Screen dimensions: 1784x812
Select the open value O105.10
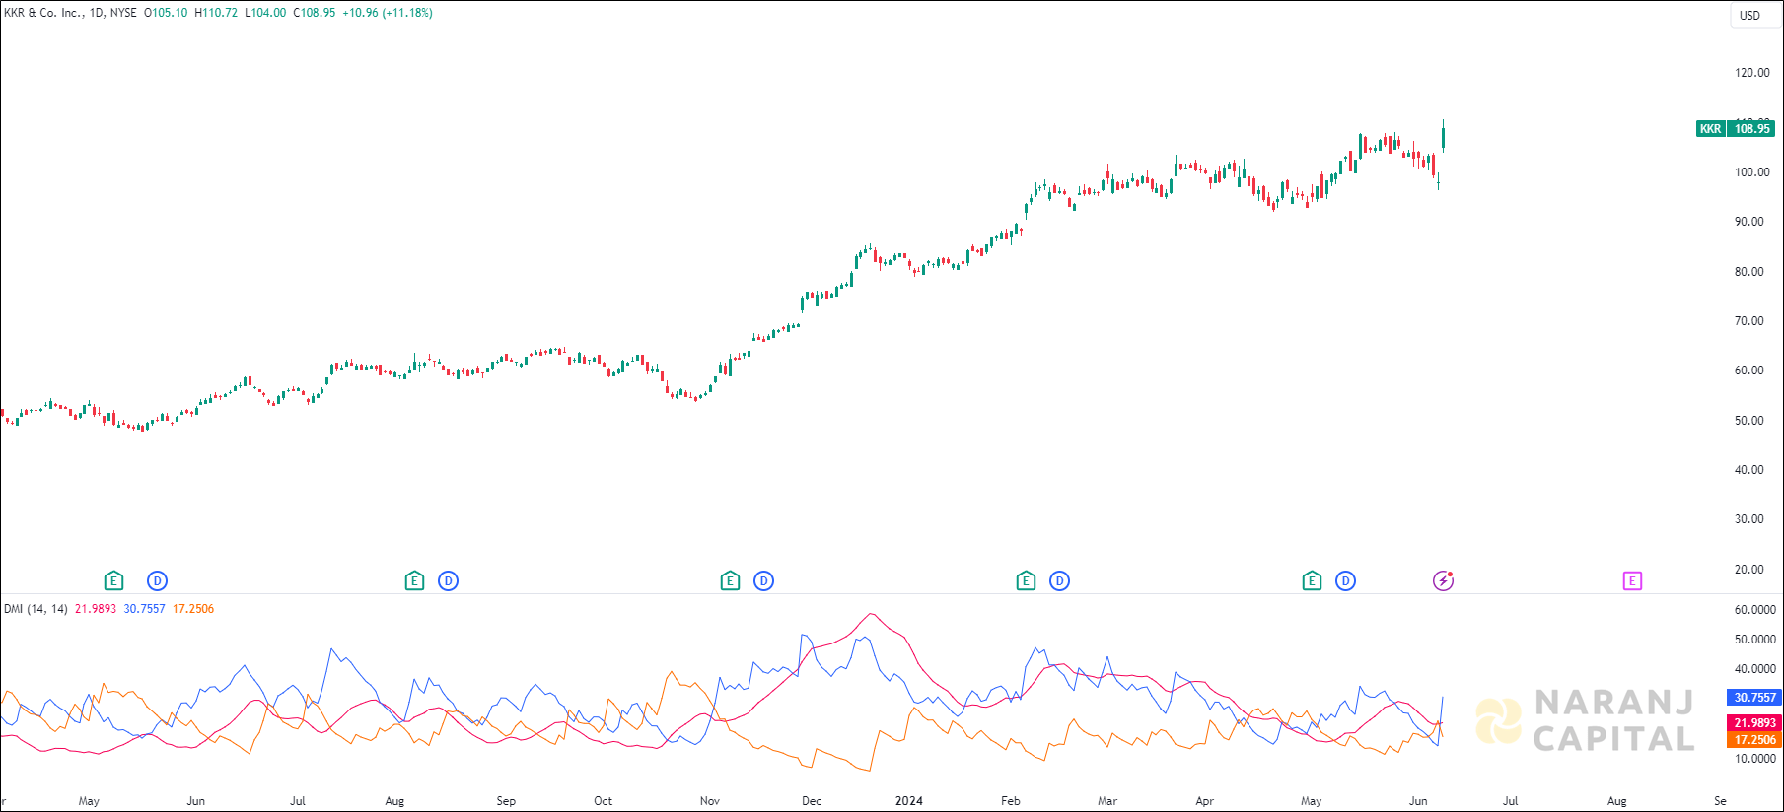pyautogui.click(x=166, y=13)
